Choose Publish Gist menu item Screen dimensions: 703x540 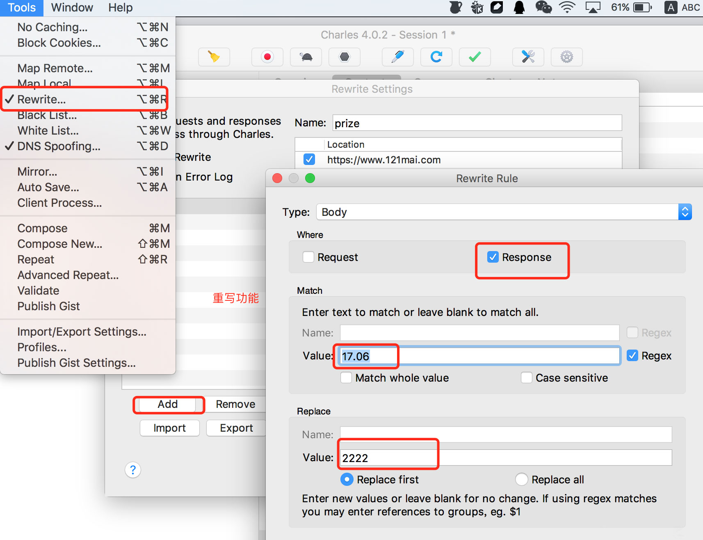point(88,306)
